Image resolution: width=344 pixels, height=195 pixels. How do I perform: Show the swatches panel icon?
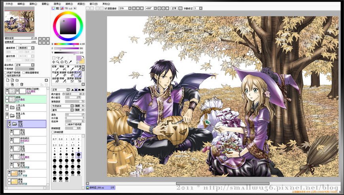(71, 8)
